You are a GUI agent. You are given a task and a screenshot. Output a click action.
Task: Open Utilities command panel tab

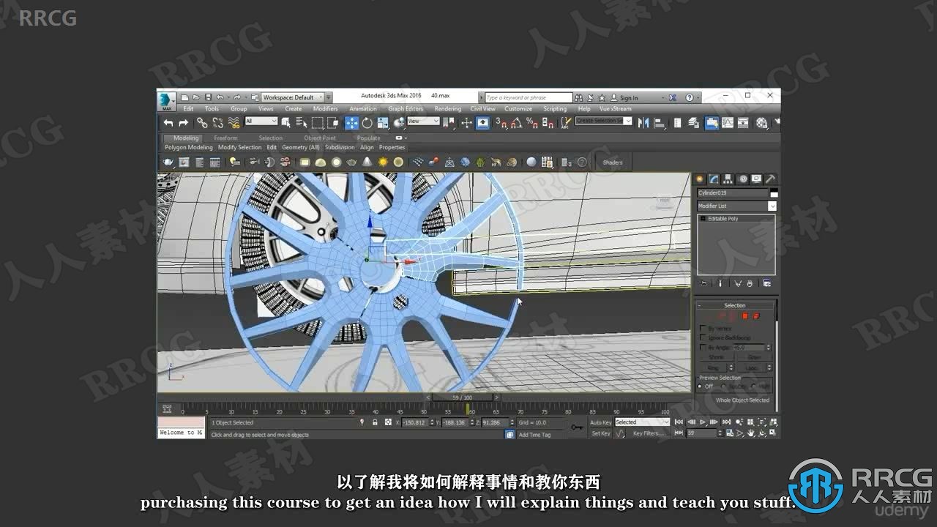tap(770, 179)
